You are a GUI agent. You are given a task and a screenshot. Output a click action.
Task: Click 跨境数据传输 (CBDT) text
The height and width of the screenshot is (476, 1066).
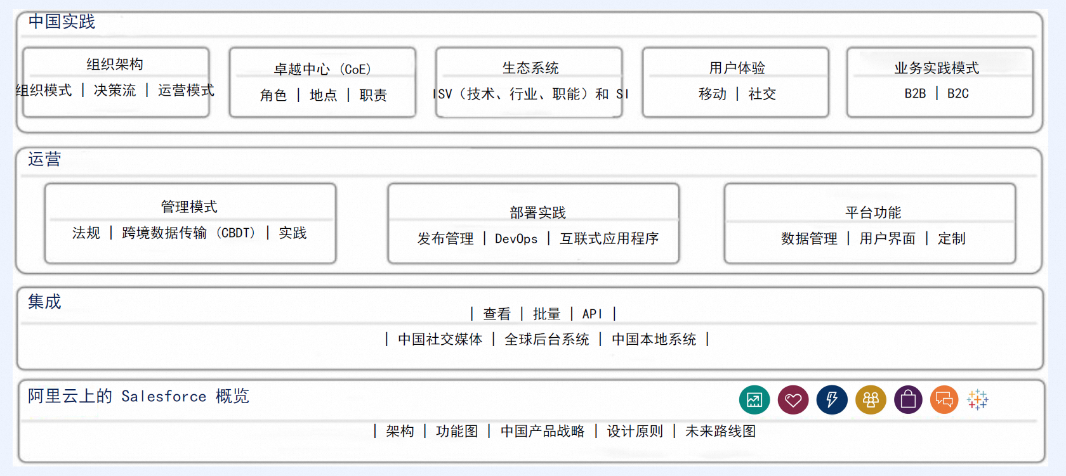tap(189, 233)
